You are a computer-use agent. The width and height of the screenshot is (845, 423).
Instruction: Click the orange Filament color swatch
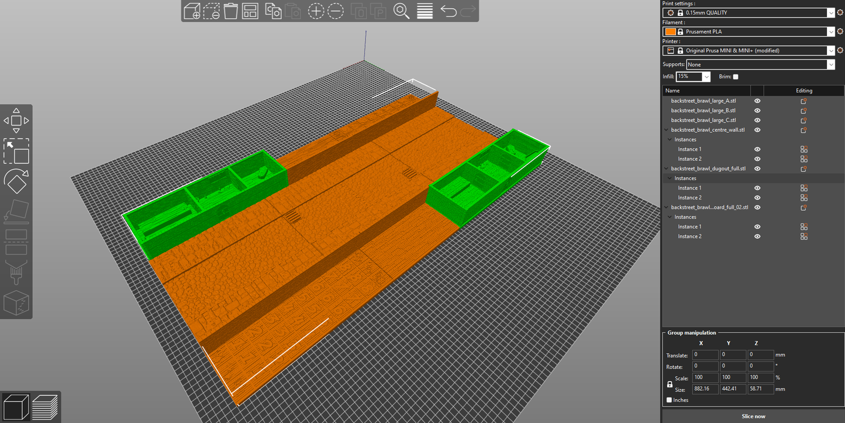670,32
